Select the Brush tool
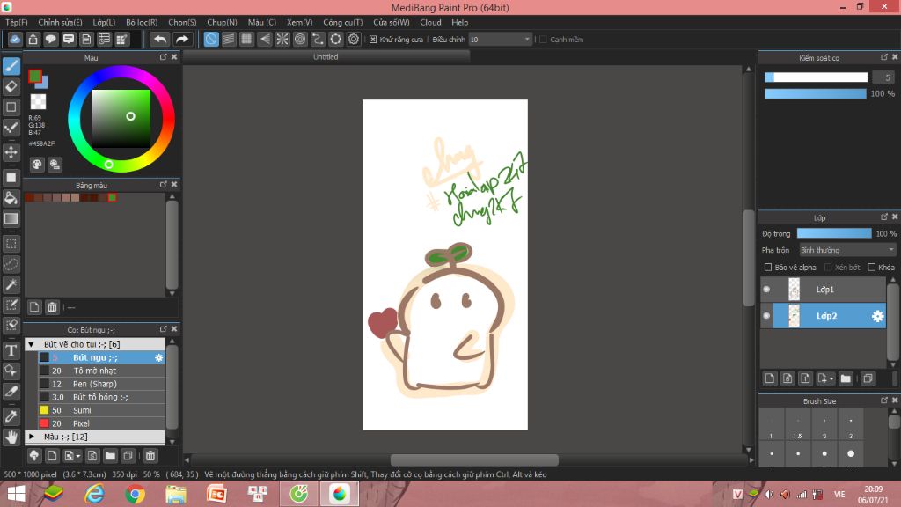This screenshot has height=507, width=901. [11, 66]
